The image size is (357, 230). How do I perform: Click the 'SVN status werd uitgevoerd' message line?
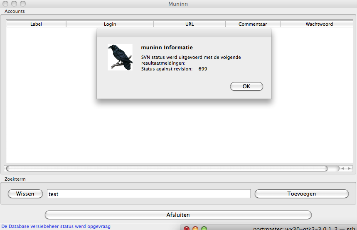(191, 57)
